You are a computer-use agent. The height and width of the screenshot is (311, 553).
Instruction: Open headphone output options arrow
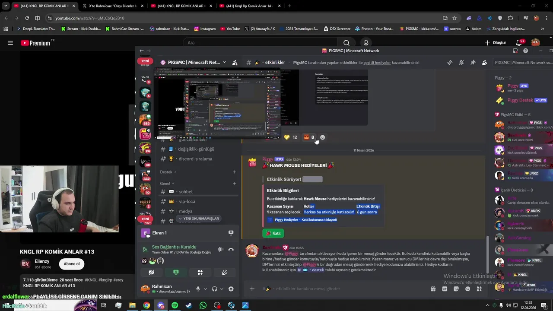222,289
